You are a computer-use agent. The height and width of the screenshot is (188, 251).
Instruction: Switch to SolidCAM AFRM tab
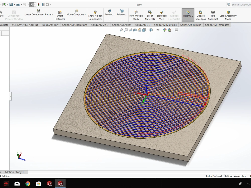tap(122, 25)
